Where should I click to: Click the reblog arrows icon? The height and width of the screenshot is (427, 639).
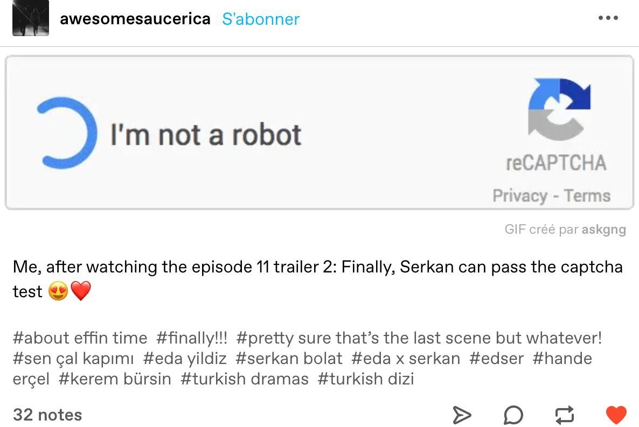(x=565, y=415)
